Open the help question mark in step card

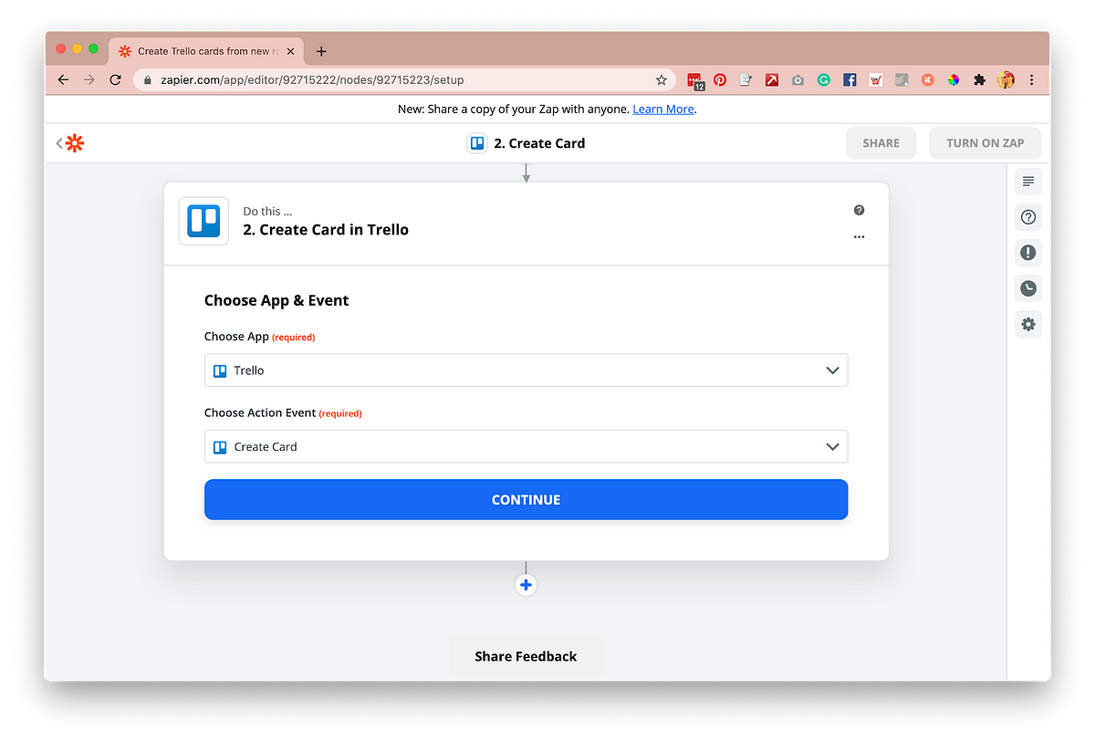(859, 210)
